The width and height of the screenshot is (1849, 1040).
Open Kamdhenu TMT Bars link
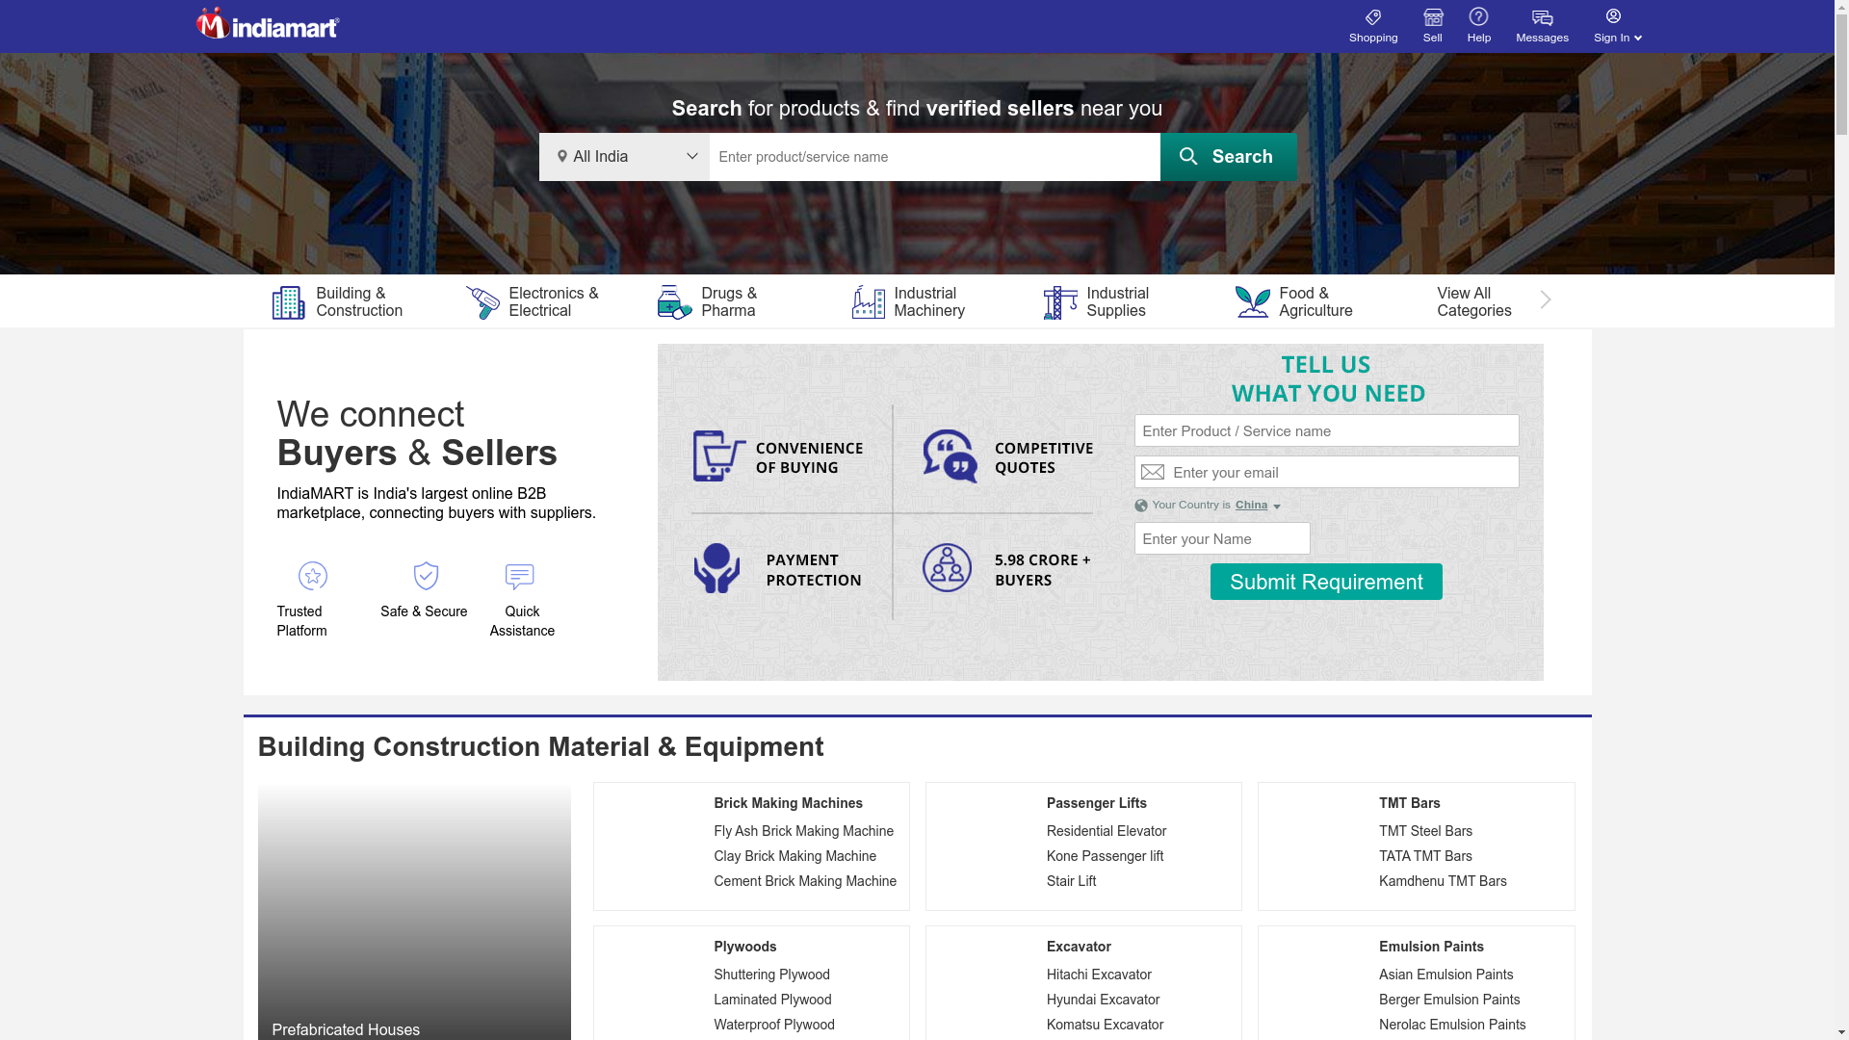[1443, 881]
